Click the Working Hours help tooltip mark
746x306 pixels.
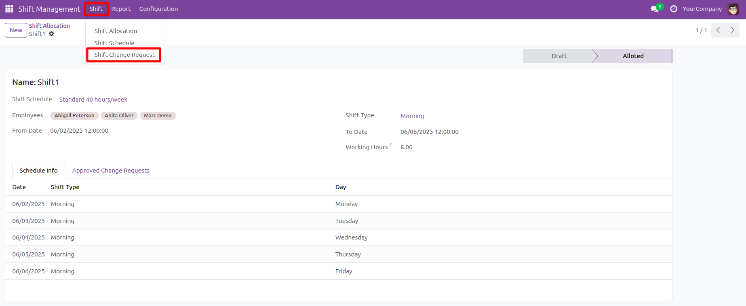pos(391,145)
